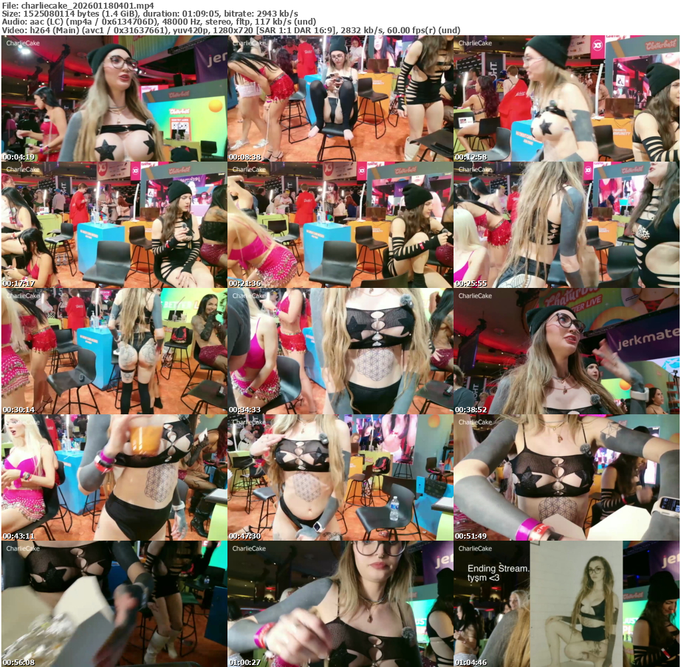Open the frame stamped 00:56:08

(114, 604)
